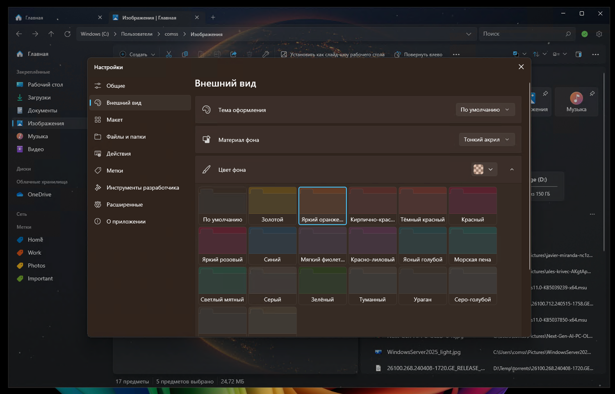Click the green status check icon
Image resolution: width=615 pixels, height=394 pixels.
(585, 34)
